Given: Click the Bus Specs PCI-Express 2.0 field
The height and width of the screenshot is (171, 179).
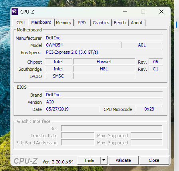Looking at the screenshot, I should click(104, 52).
